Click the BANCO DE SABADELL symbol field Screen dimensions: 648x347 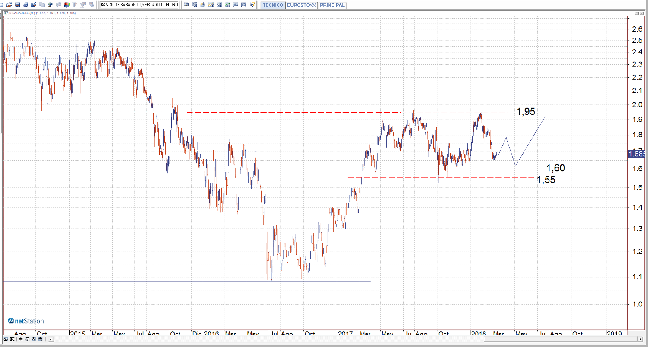click(139, 5)
